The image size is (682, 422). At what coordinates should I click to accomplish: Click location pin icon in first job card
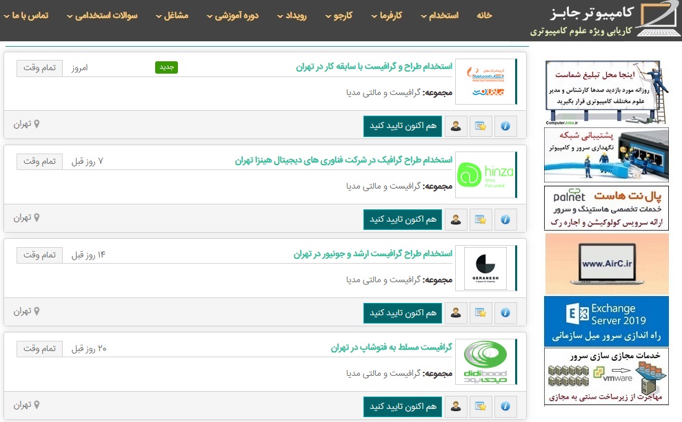37,124
